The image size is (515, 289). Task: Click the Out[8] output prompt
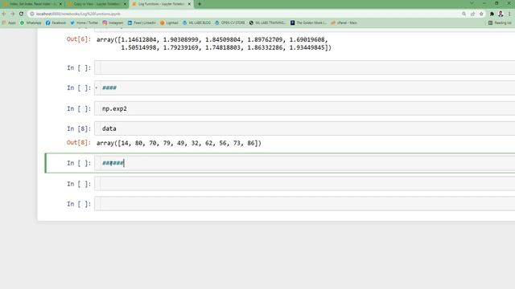coord(79,143)
